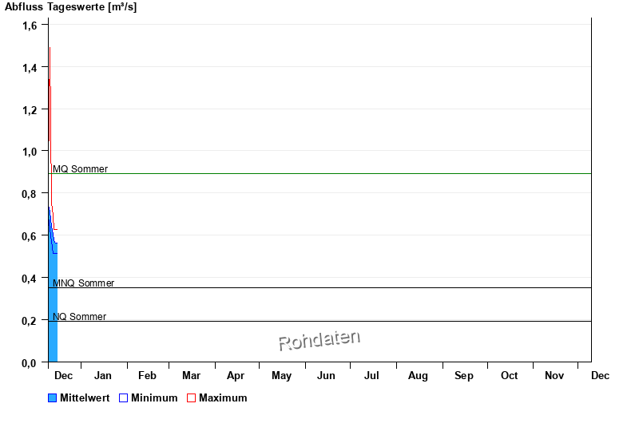Select the Minimum legend label

tap(154, 398)
